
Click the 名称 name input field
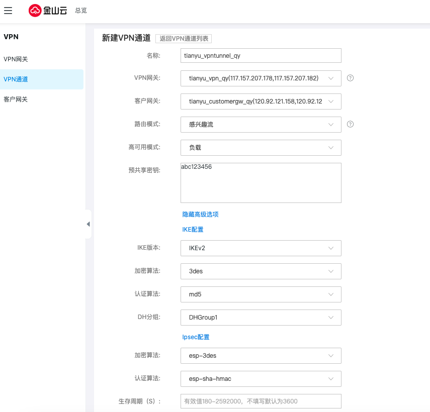(x=261, y=55)
